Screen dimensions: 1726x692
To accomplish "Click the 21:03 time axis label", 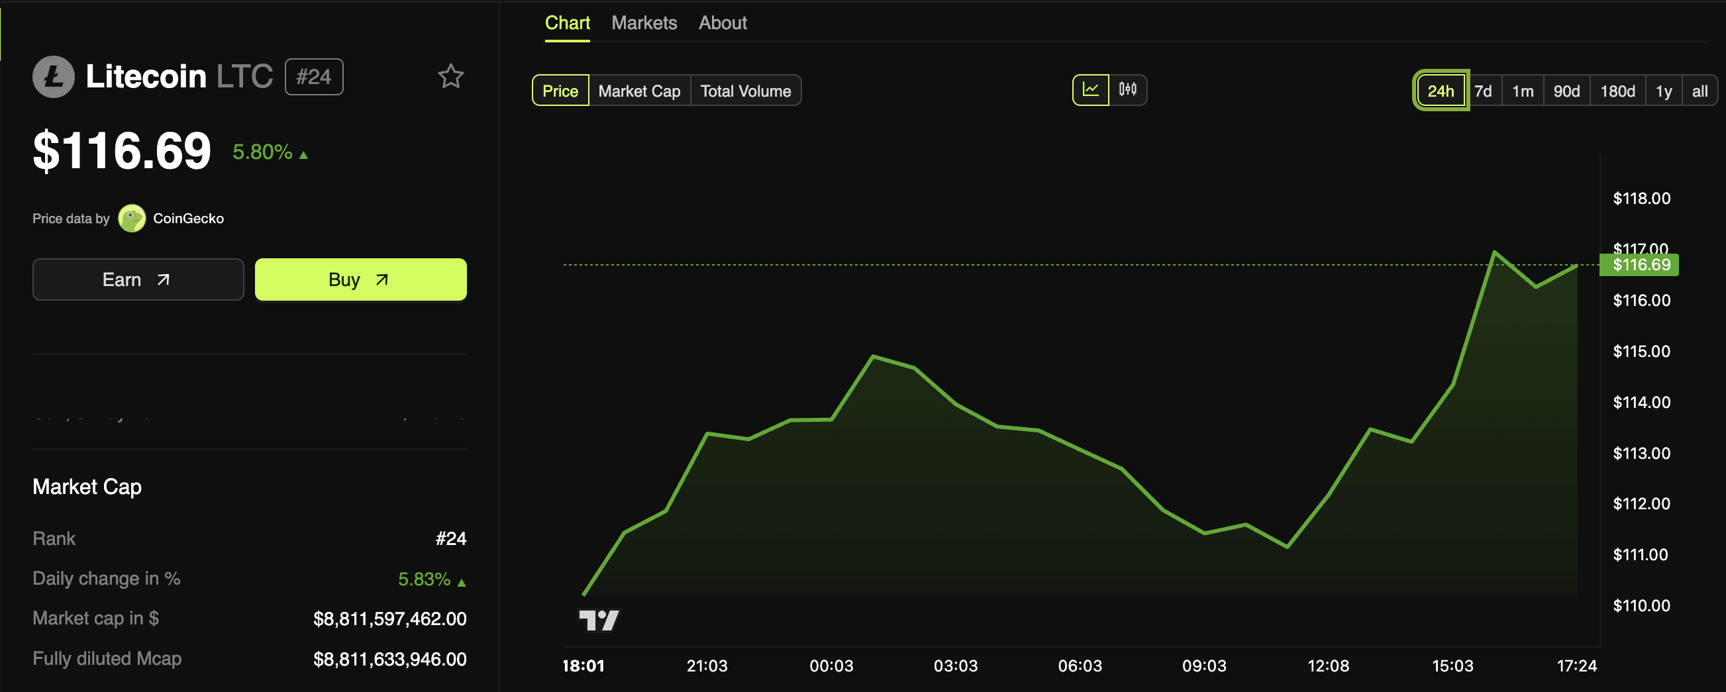I will click(x=707, y=666).
